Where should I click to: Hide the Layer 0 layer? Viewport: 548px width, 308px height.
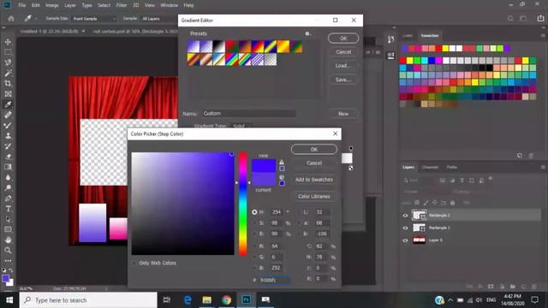pyautogui.click(x=405, y=240)
